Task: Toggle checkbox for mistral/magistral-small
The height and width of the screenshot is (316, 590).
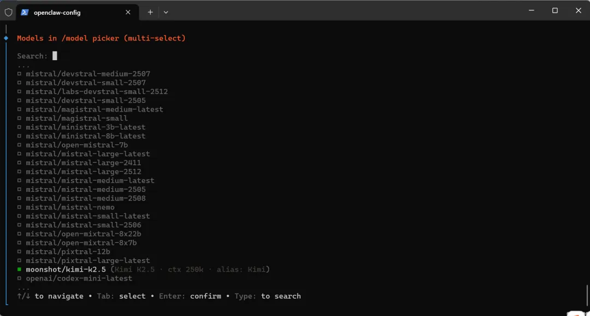Action: coord(19,118)
